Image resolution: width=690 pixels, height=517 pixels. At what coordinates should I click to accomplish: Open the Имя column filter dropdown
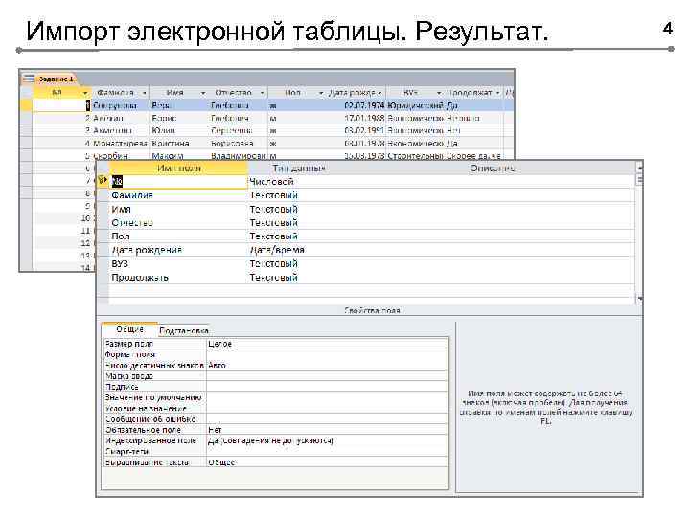[x=203, y=93]
